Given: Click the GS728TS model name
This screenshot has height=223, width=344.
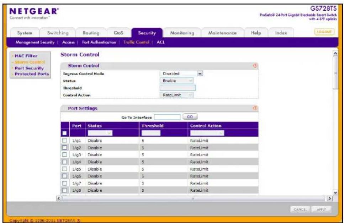Looking at the screenshot, I should [x=323, y=8].
